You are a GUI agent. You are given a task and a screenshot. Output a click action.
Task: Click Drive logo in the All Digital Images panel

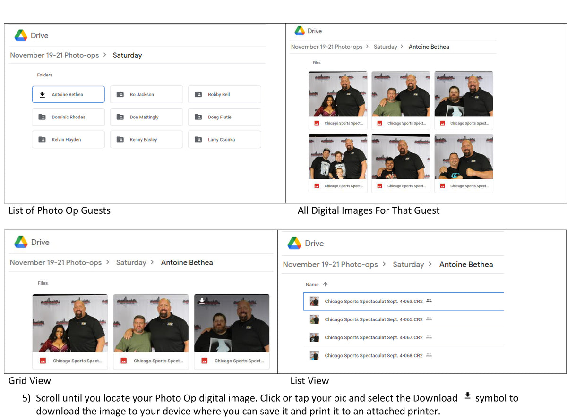300,31
